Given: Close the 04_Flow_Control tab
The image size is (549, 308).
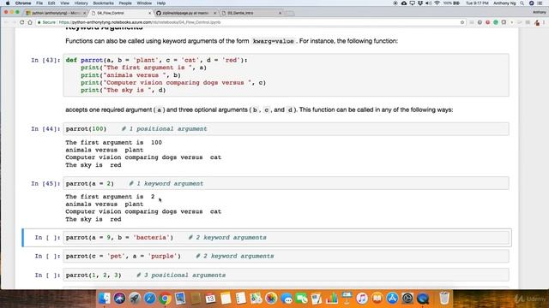Looking at the screenshot, I should click(x=150, y=13).
